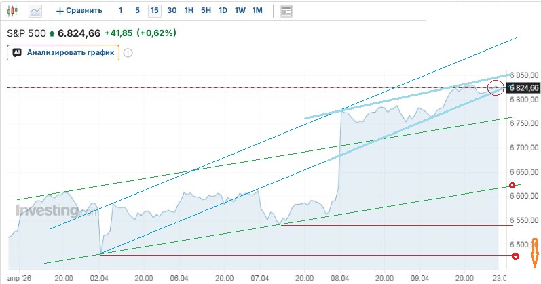Click the plus icon of Сравнить
Image resolution: width=541 pixels, height=284 pixels.
pyautogui.click(x=60, y=11)
